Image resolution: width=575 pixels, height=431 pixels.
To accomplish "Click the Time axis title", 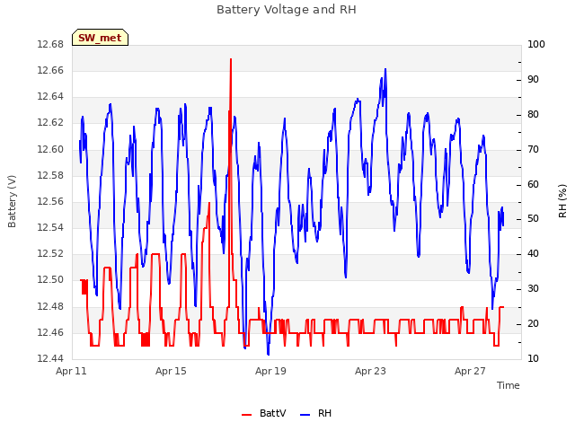I will (x=509, y=385).
